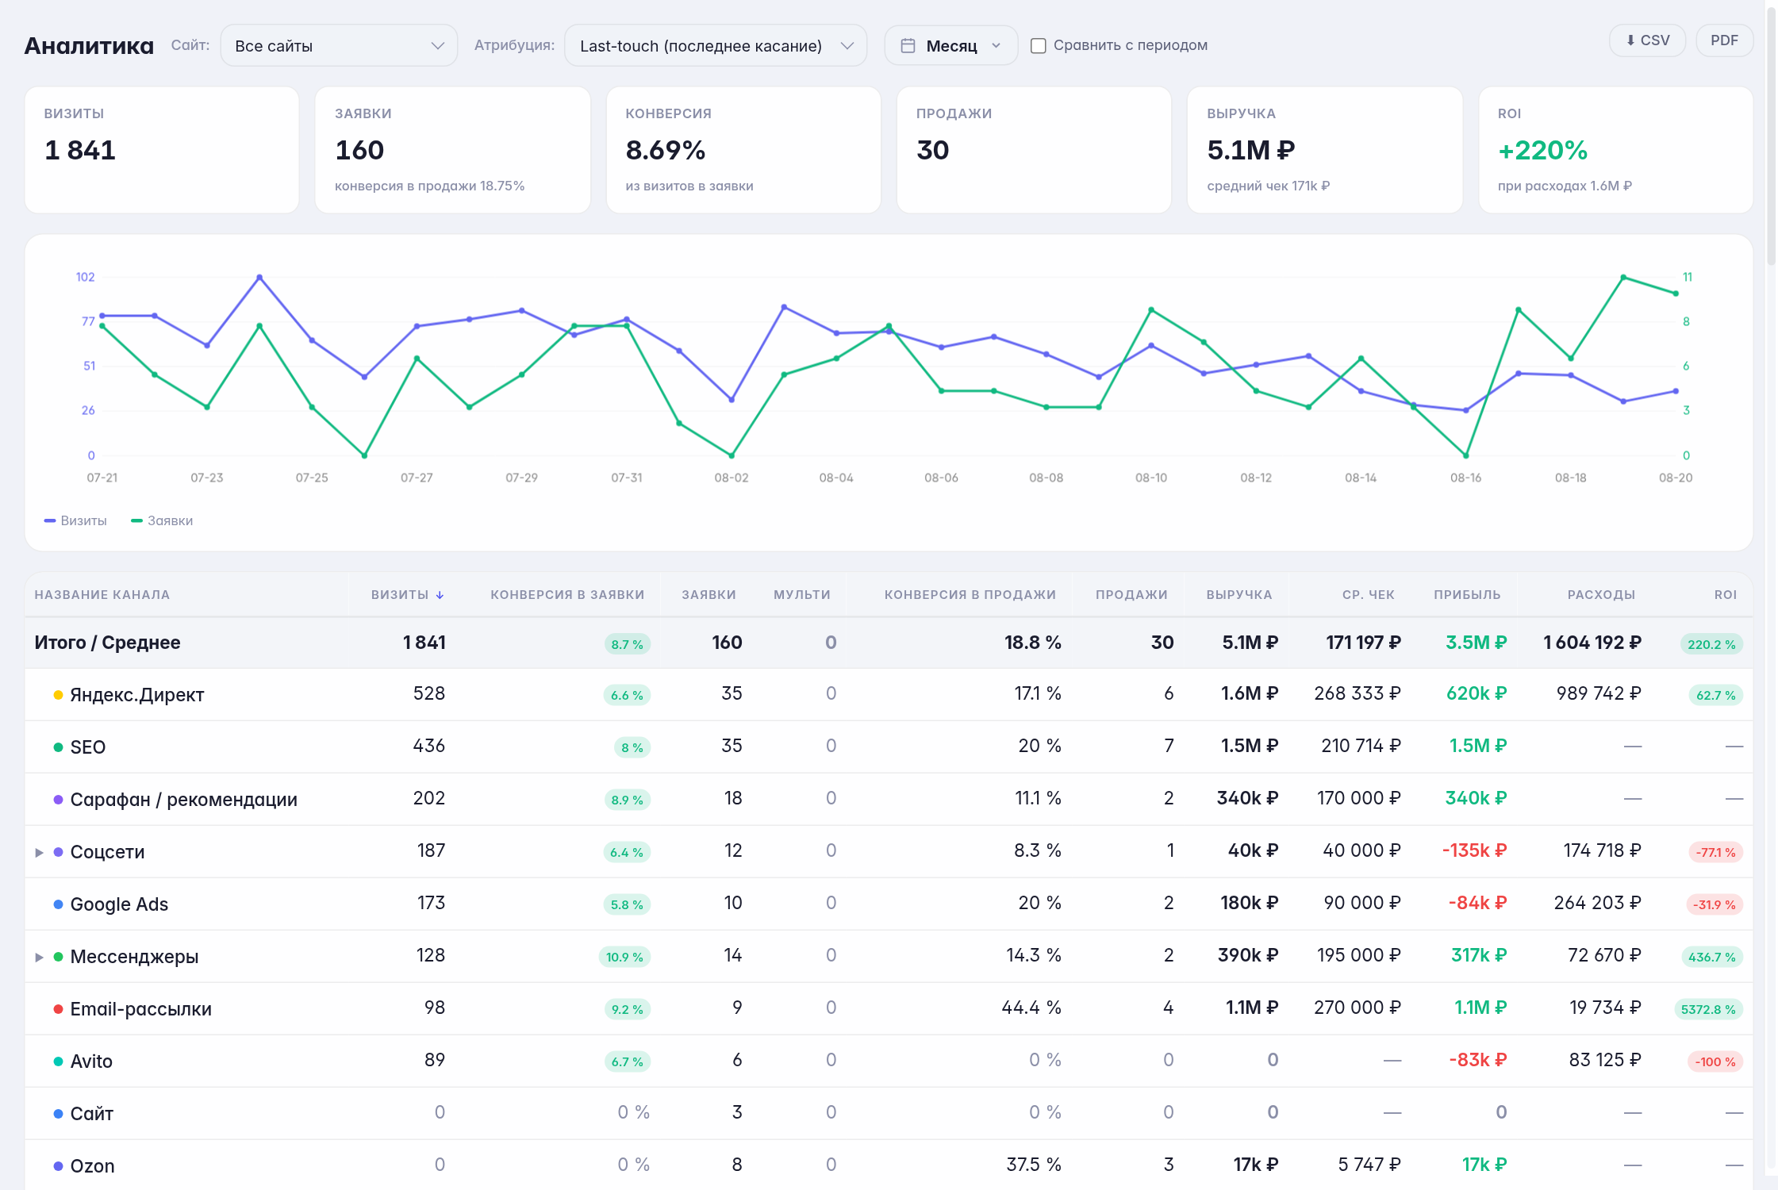Enable 'Сравнить с периодом' checkbox
This screenshot has width=1778, height=1190.
tap(1038, 46)
